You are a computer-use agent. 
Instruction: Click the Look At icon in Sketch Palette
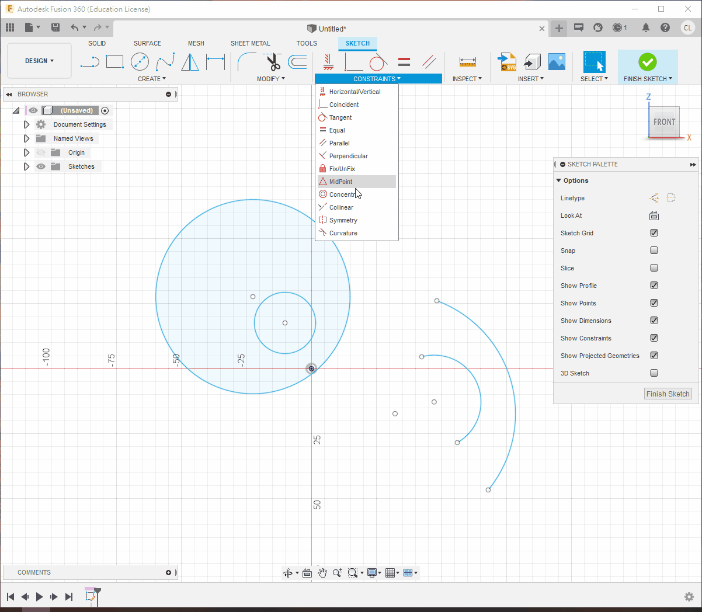tap(654, 215)
